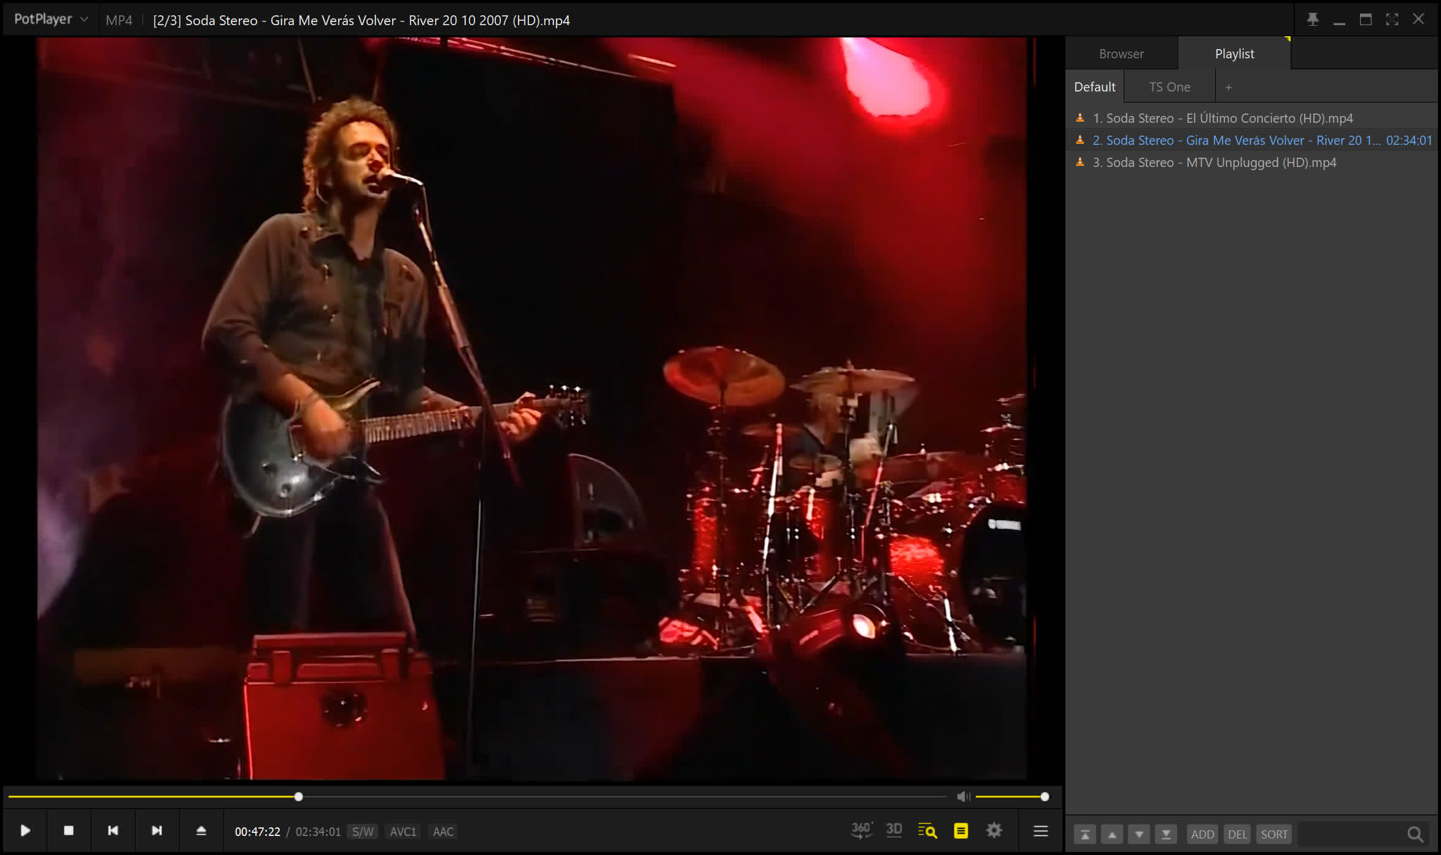Screen dimensions: 1441x855
Task: Click the video seek bar
Action: point(477,797)
